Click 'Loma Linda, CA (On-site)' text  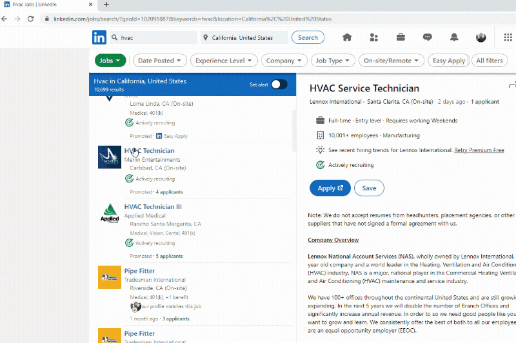coord(162,104)
